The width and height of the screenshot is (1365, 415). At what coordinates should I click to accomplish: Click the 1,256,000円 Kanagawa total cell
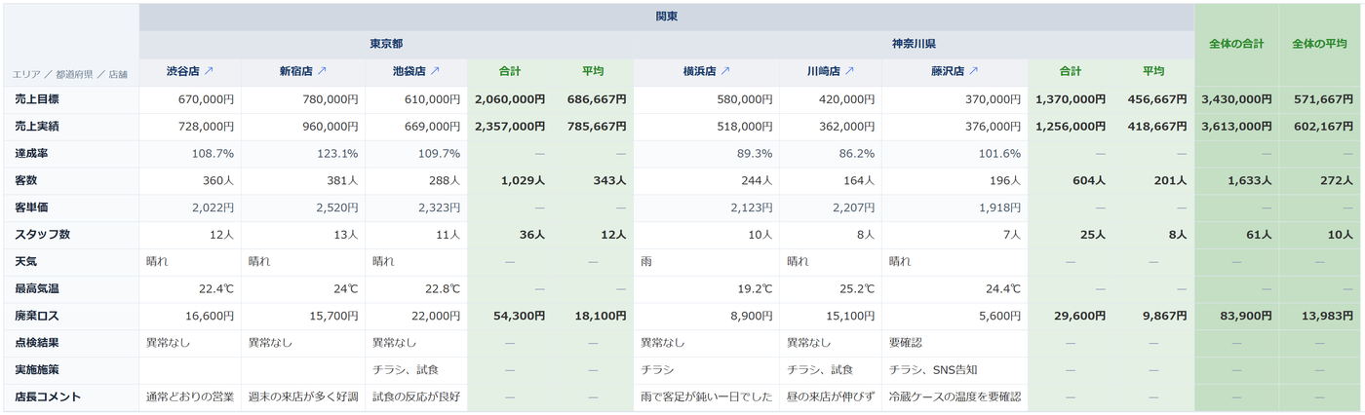1070,127
